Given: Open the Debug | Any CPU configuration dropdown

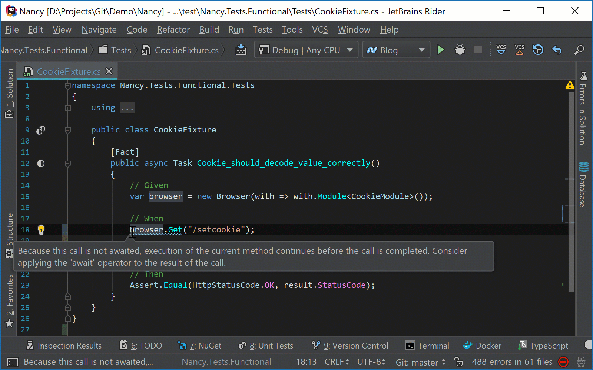Looking at the screenshot, I should click(306, 50).
